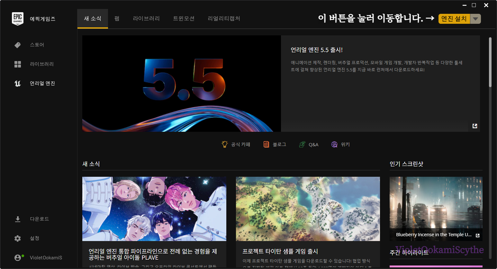Click the 버추얼 아이돌 PLAVE article title
This screenshot has height=269, width=497.
153,255
